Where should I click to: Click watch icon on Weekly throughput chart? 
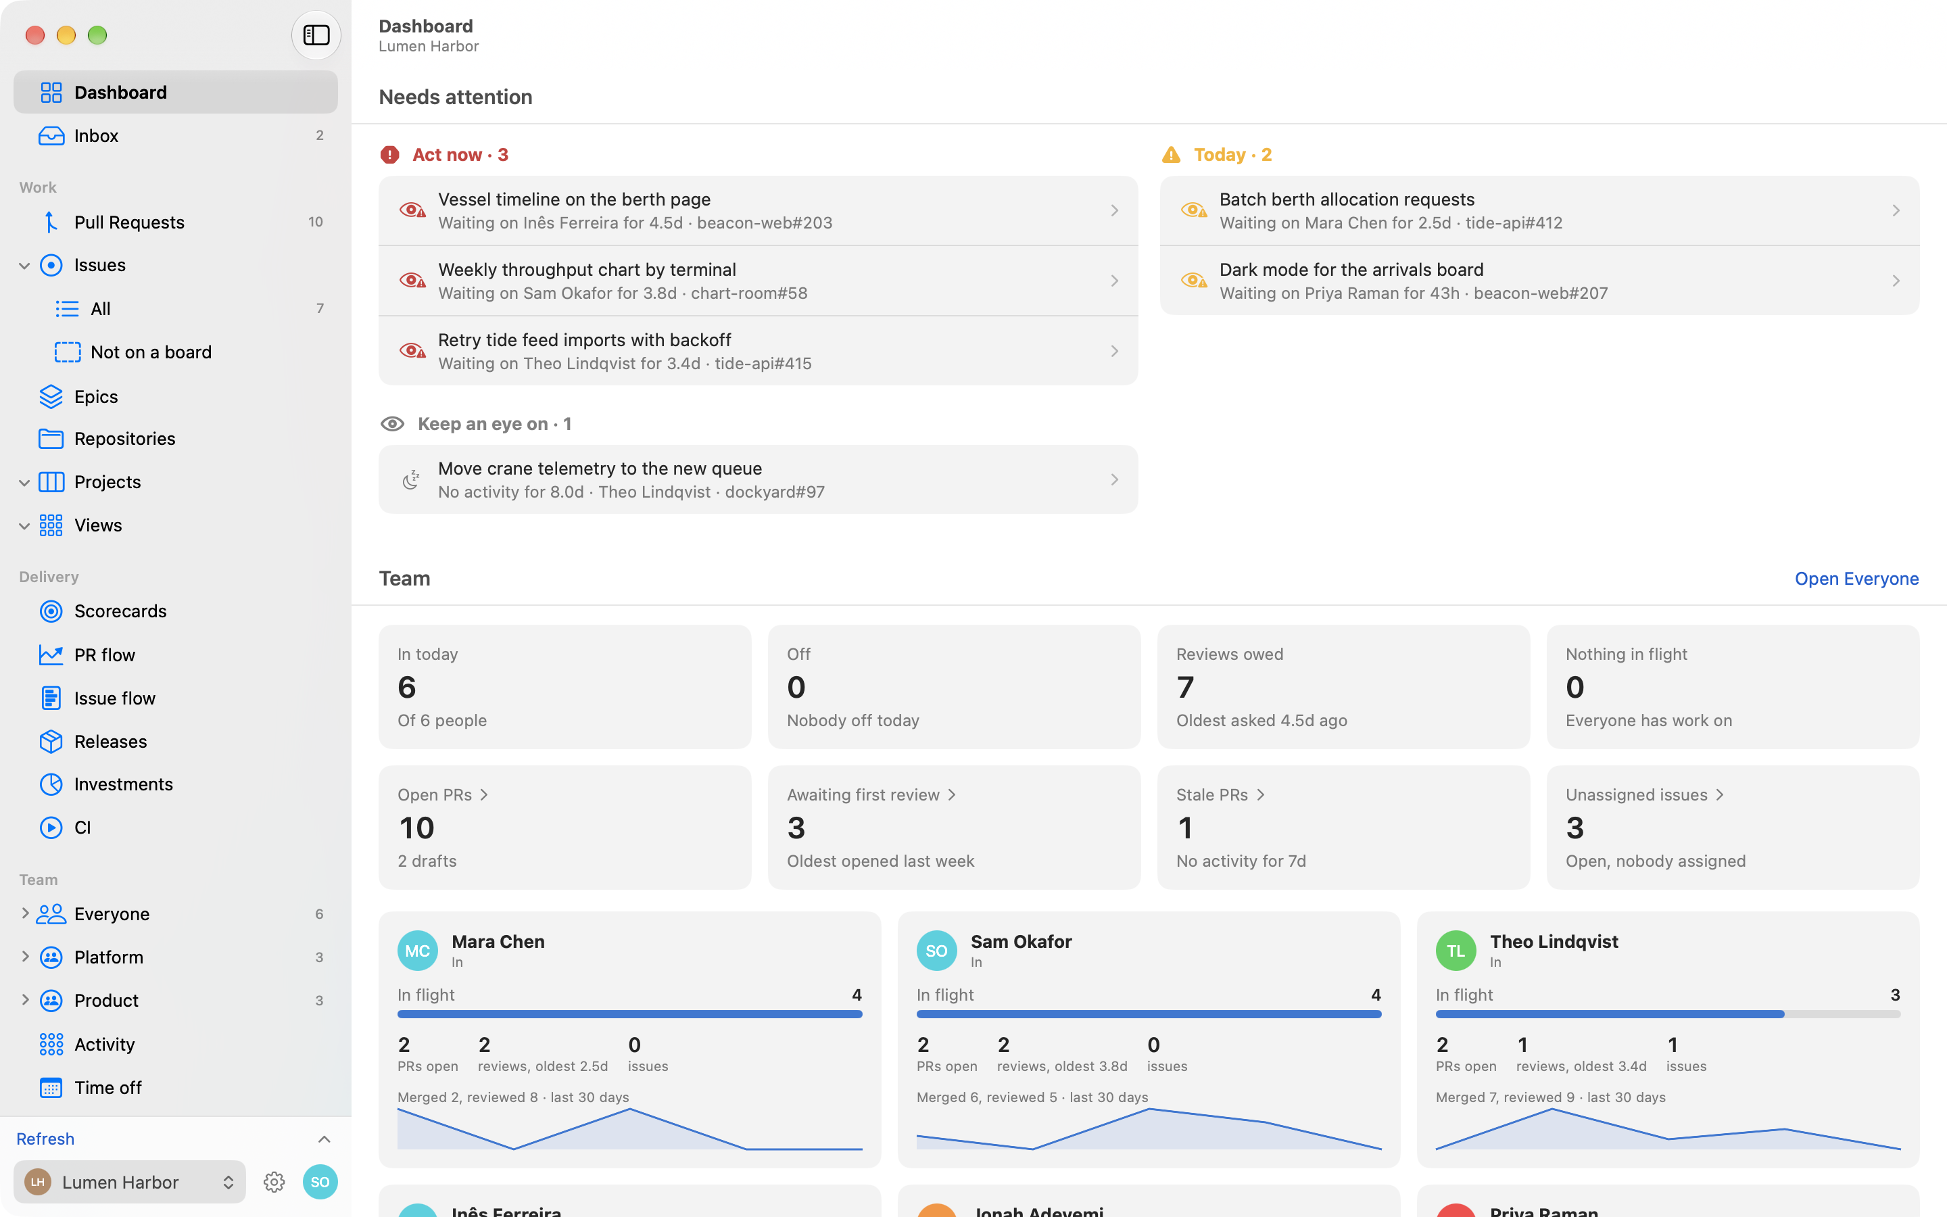[x=413, y=281]
